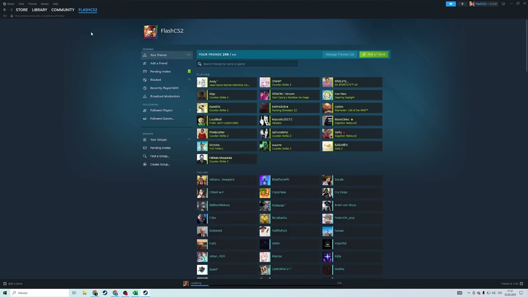Open Your Groups in sidebar
The width and height of the screenshot is (528, 297).
click(158, 139)
